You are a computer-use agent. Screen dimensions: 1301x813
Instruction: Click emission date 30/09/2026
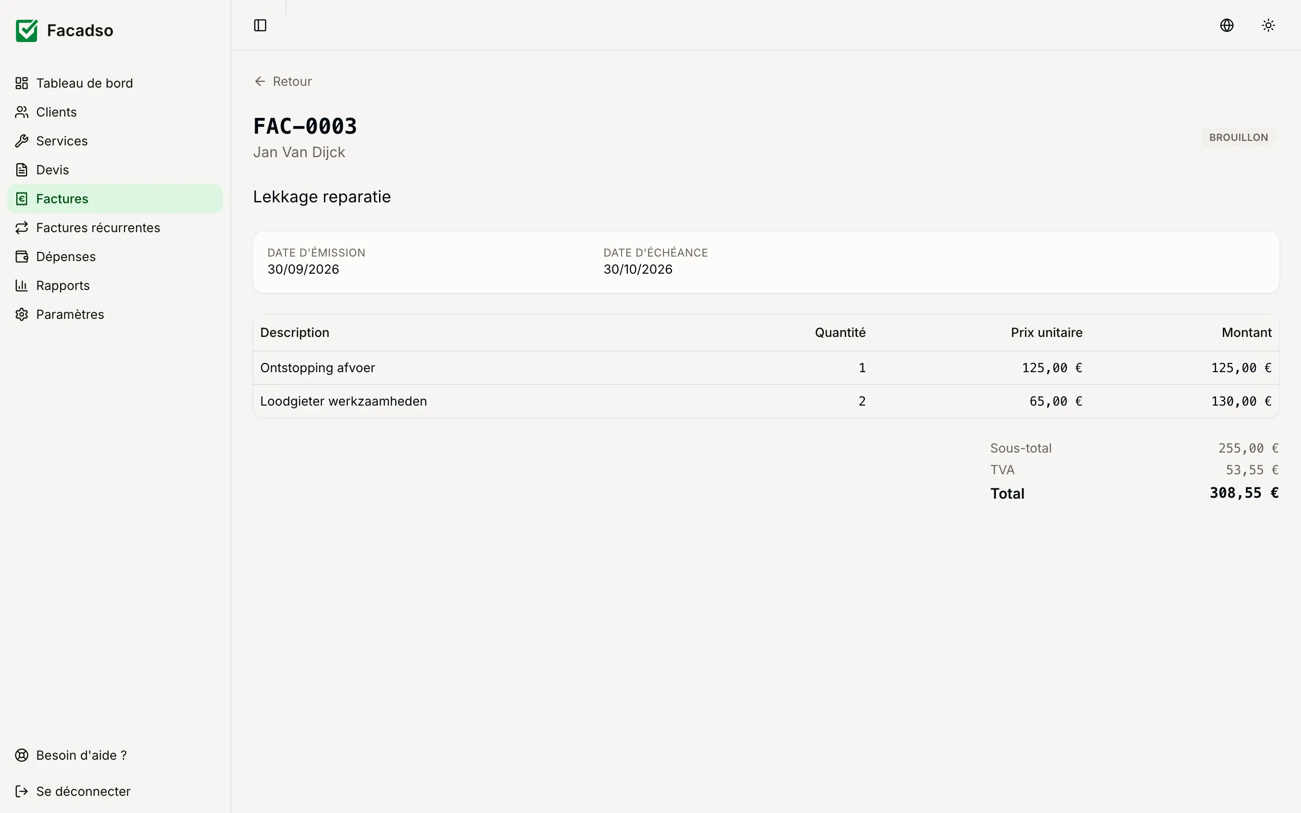303,269
